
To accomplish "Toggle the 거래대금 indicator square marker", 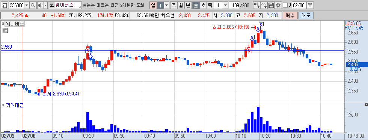I will (x=3, y=105).
